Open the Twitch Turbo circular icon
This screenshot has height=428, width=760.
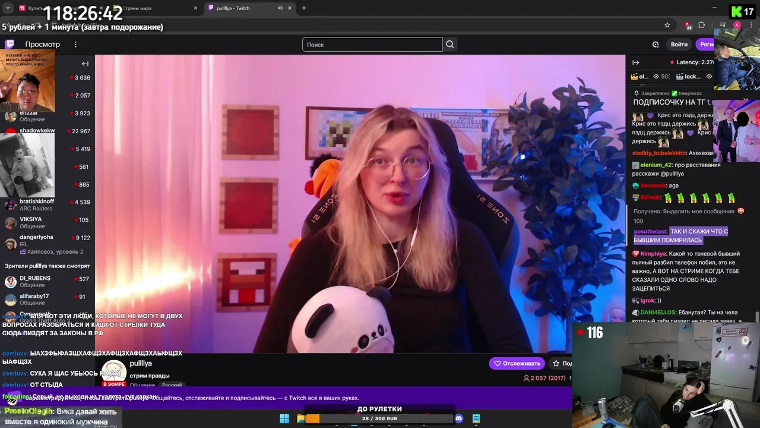click(655, 45)
